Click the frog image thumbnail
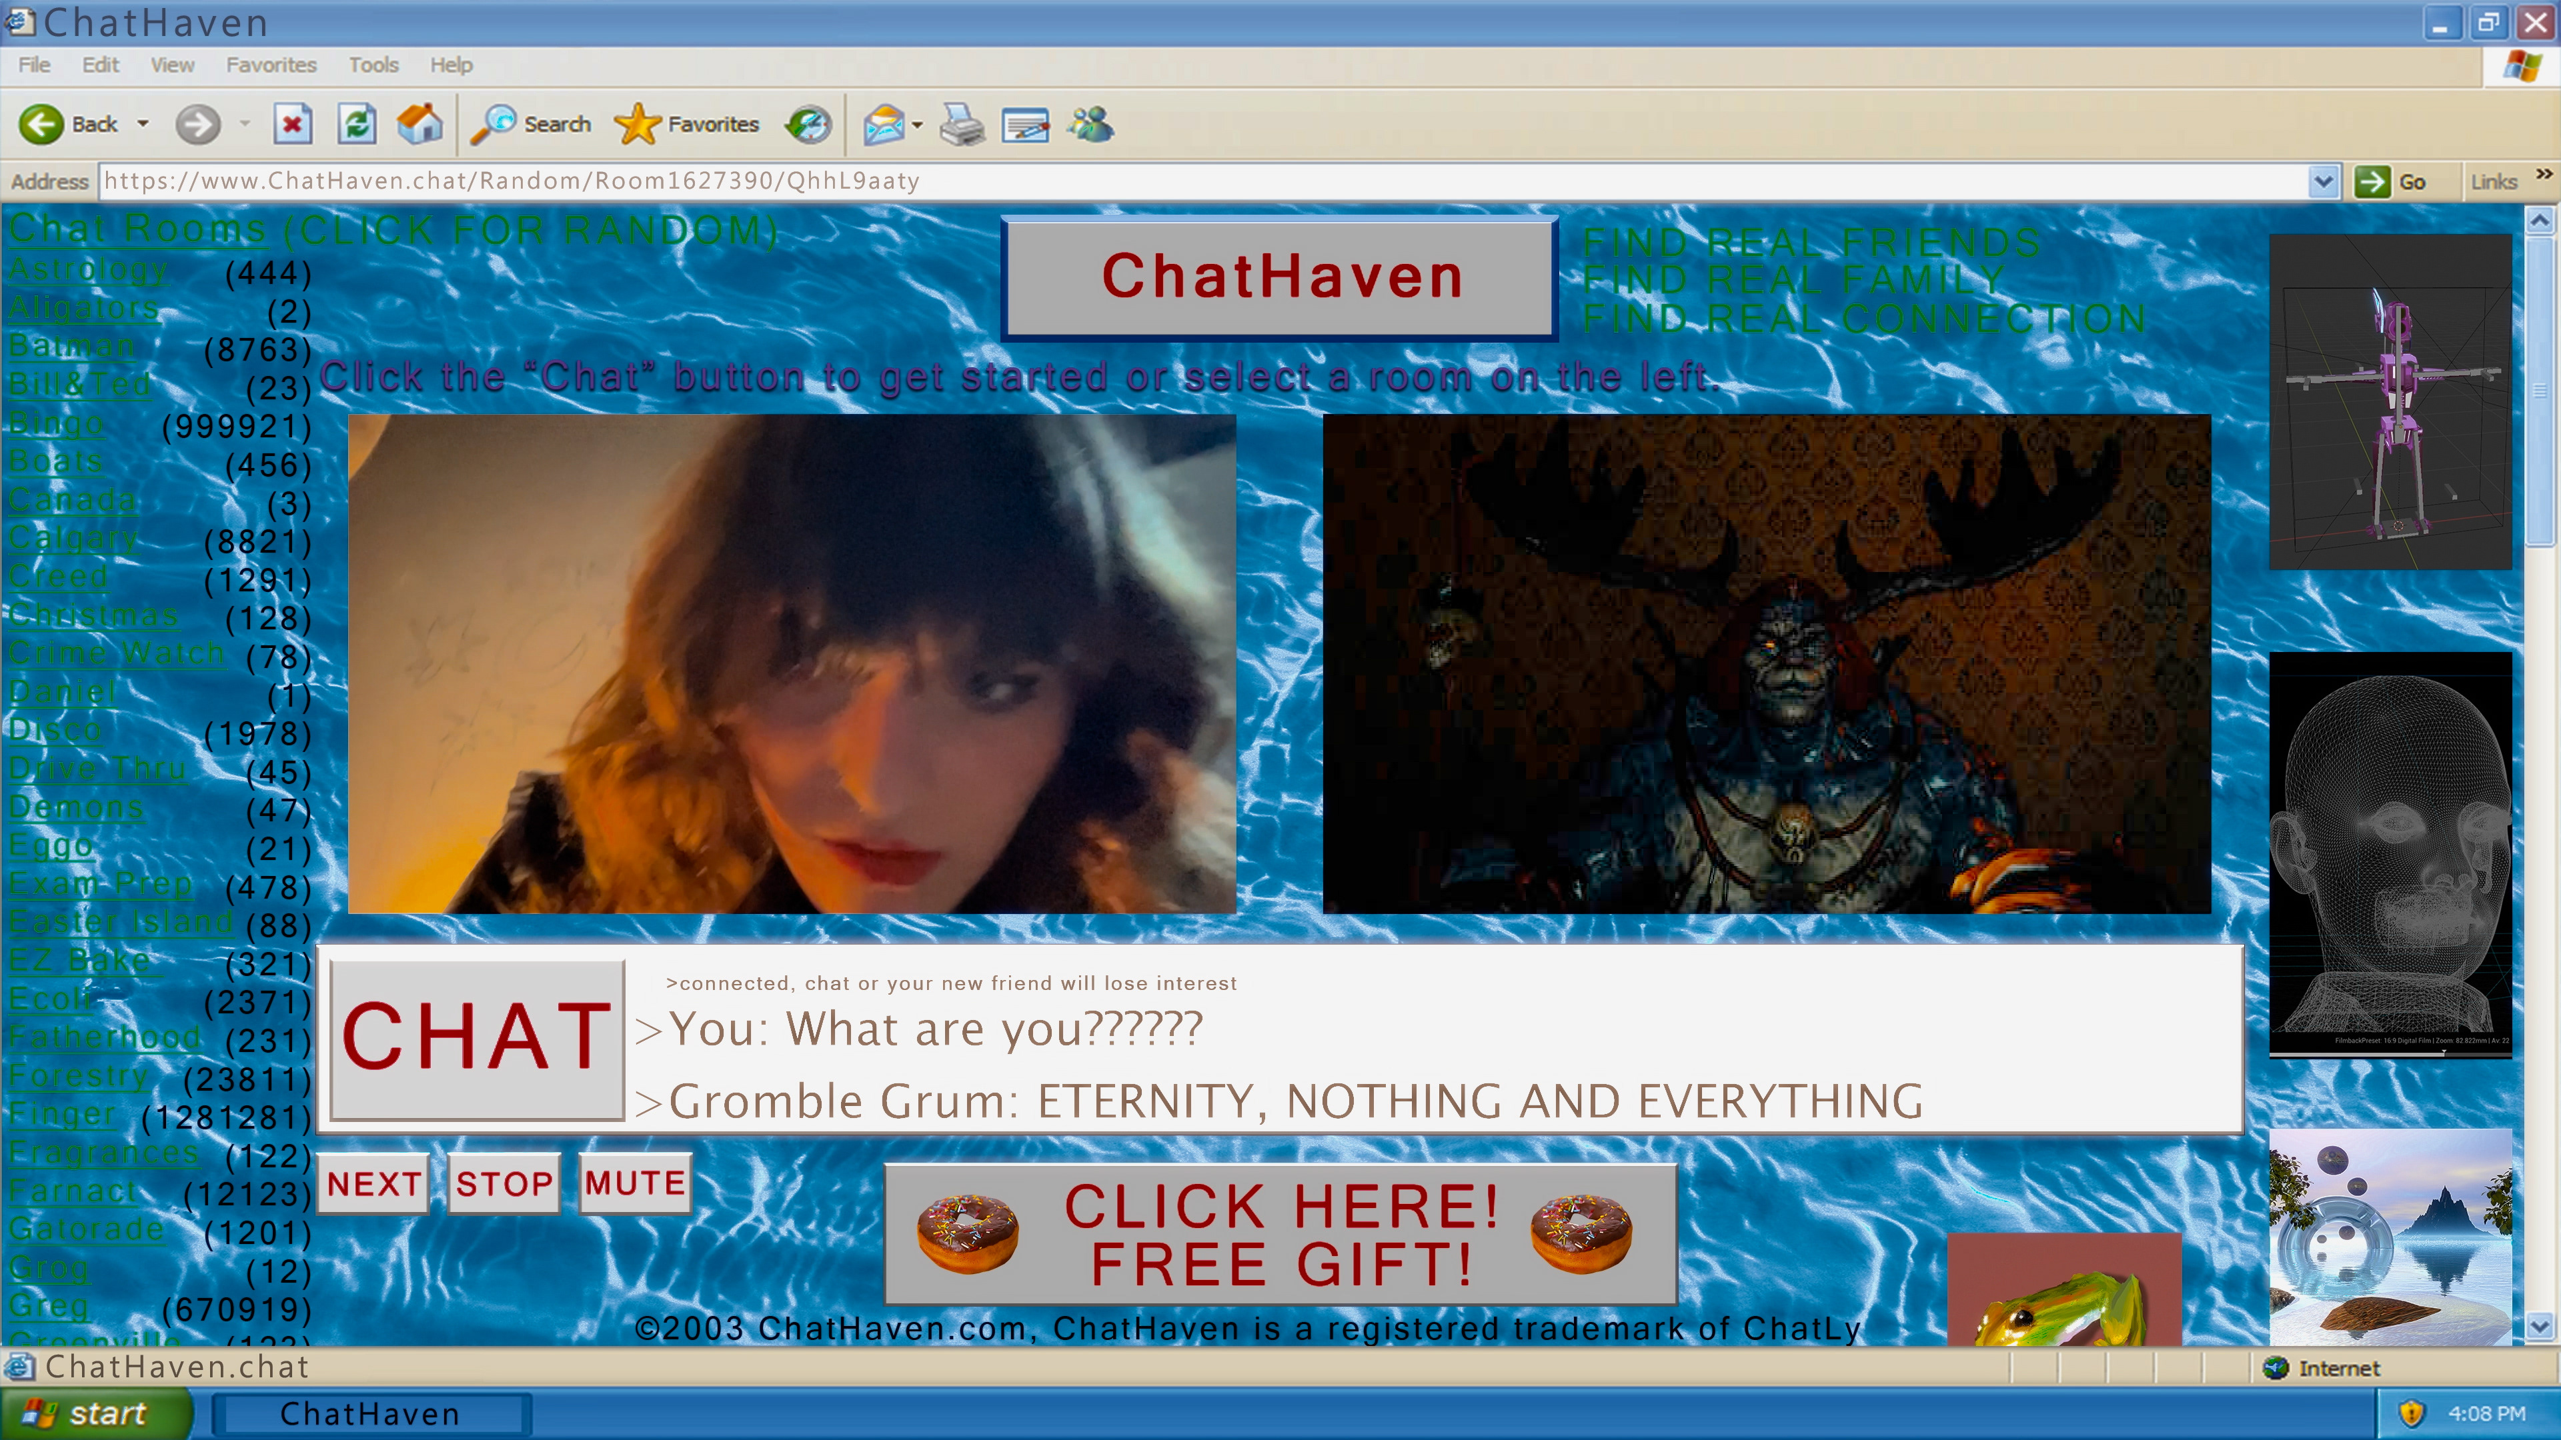The image size is (2561, 1440). [2064, 1290]
